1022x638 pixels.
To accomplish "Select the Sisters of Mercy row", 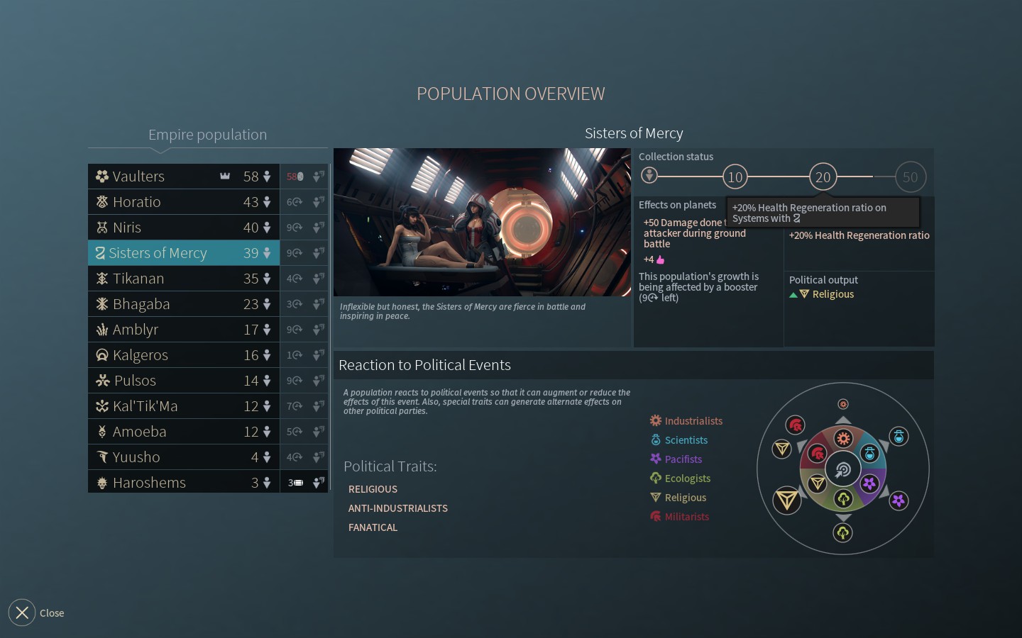I will pyautogui.click(x=183, y=253).
